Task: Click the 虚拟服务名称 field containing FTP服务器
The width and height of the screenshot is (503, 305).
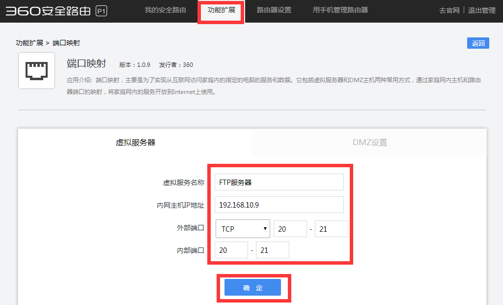Action: (279, 182)
